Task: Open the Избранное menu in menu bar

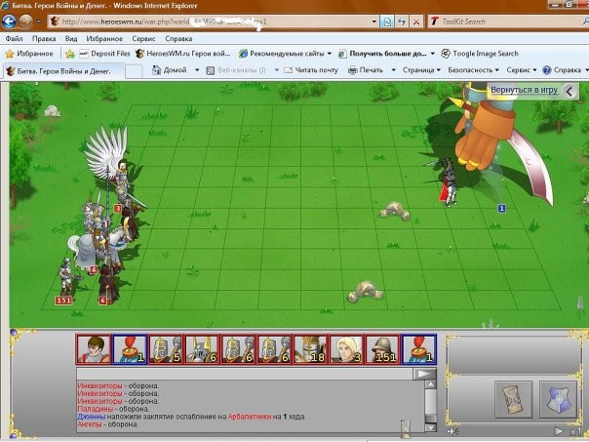Action: (104, 38)
